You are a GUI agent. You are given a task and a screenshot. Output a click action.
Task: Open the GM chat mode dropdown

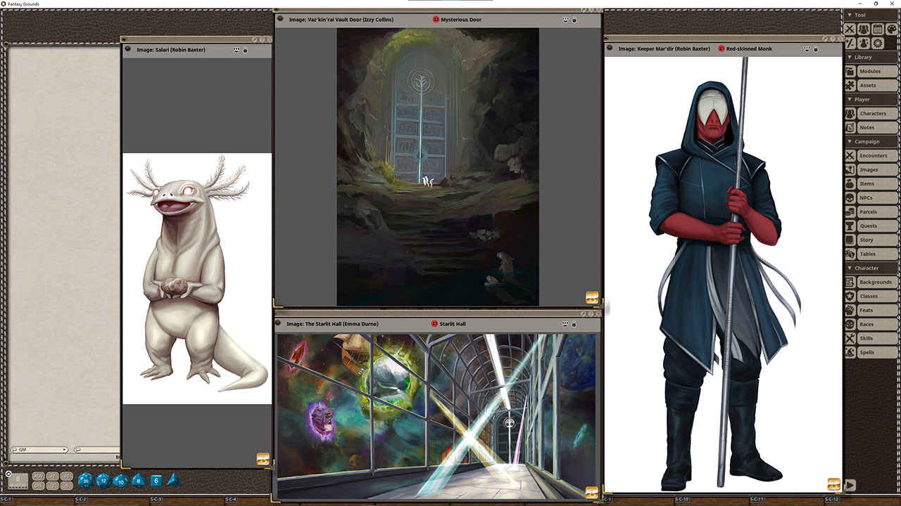[x=39, y=450]
